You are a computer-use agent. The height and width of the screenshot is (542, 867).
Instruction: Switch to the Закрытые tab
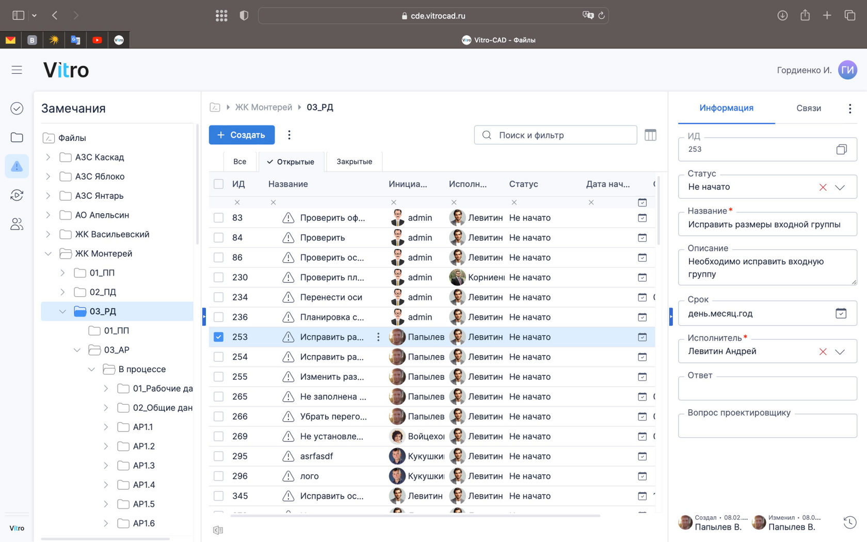pos(354,162)
